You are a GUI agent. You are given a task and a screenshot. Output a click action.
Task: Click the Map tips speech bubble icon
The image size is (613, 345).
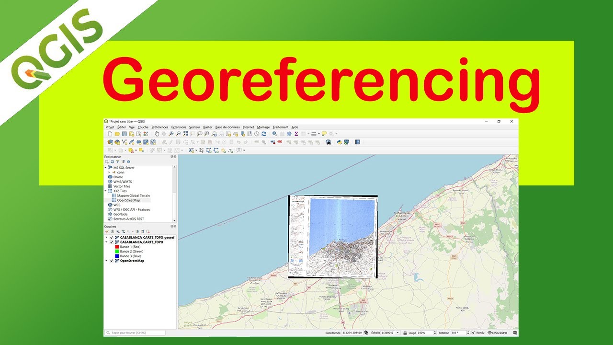click(324, 134)
